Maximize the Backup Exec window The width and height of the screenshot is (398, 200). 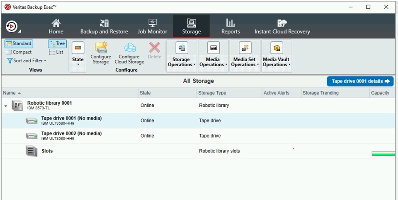pyautogui.click(x=368, y=7)
